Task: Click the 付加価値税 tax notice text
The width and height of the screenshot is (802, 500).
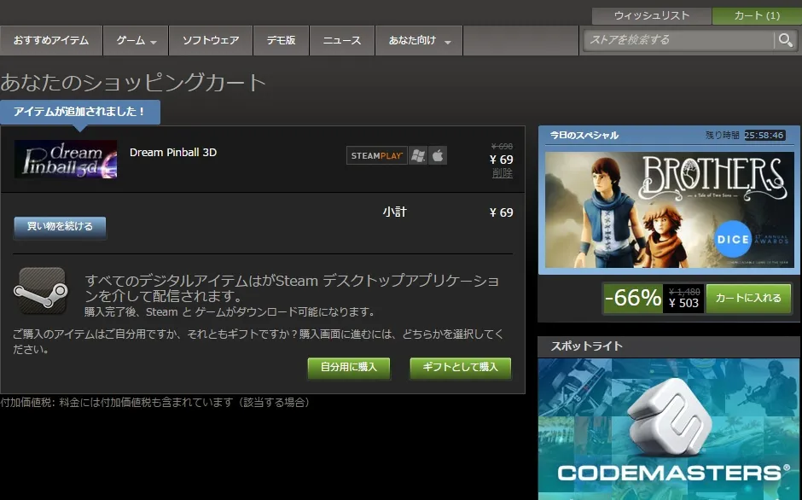Action: click(155, 403)
